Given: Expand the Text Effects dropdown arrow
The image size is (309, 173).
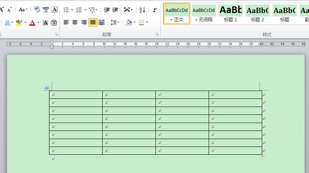Looking at the screenshot, I should [12, 23].
